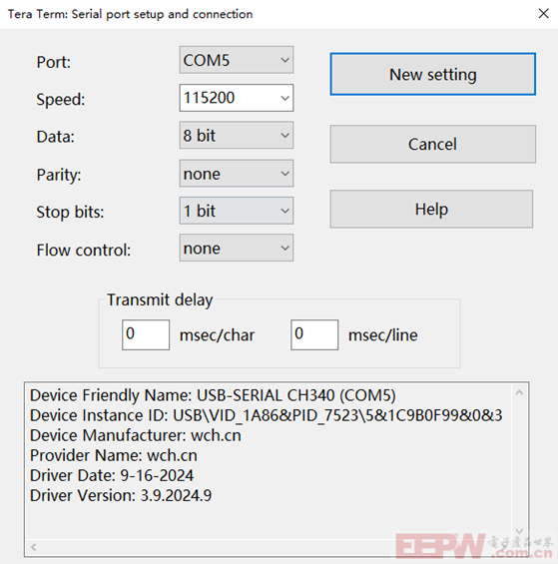Click scroll up arrow in device info
The image size is (558, 564).
[519, 392]
